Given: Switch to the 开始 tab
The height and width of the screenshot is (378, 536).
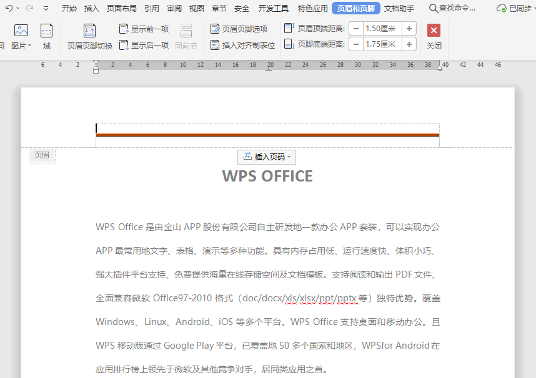Looking at the screenshot, I should [69, 8].
